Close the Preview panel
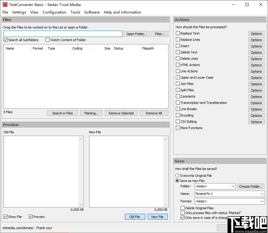 click(x=167, y=125)
